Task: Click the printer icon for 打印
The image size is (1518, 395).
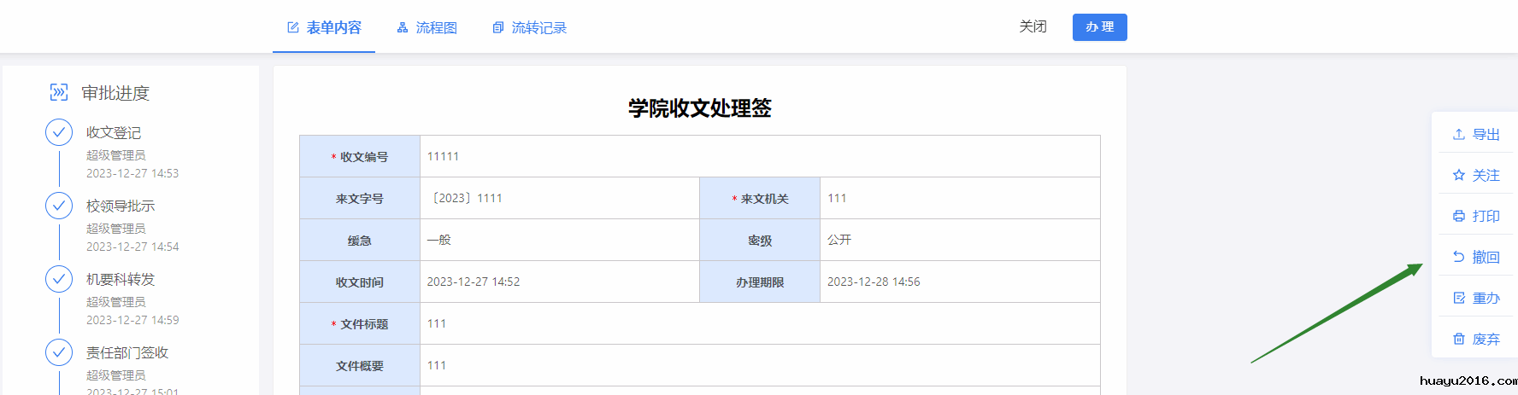Action: coord(1459,217)
